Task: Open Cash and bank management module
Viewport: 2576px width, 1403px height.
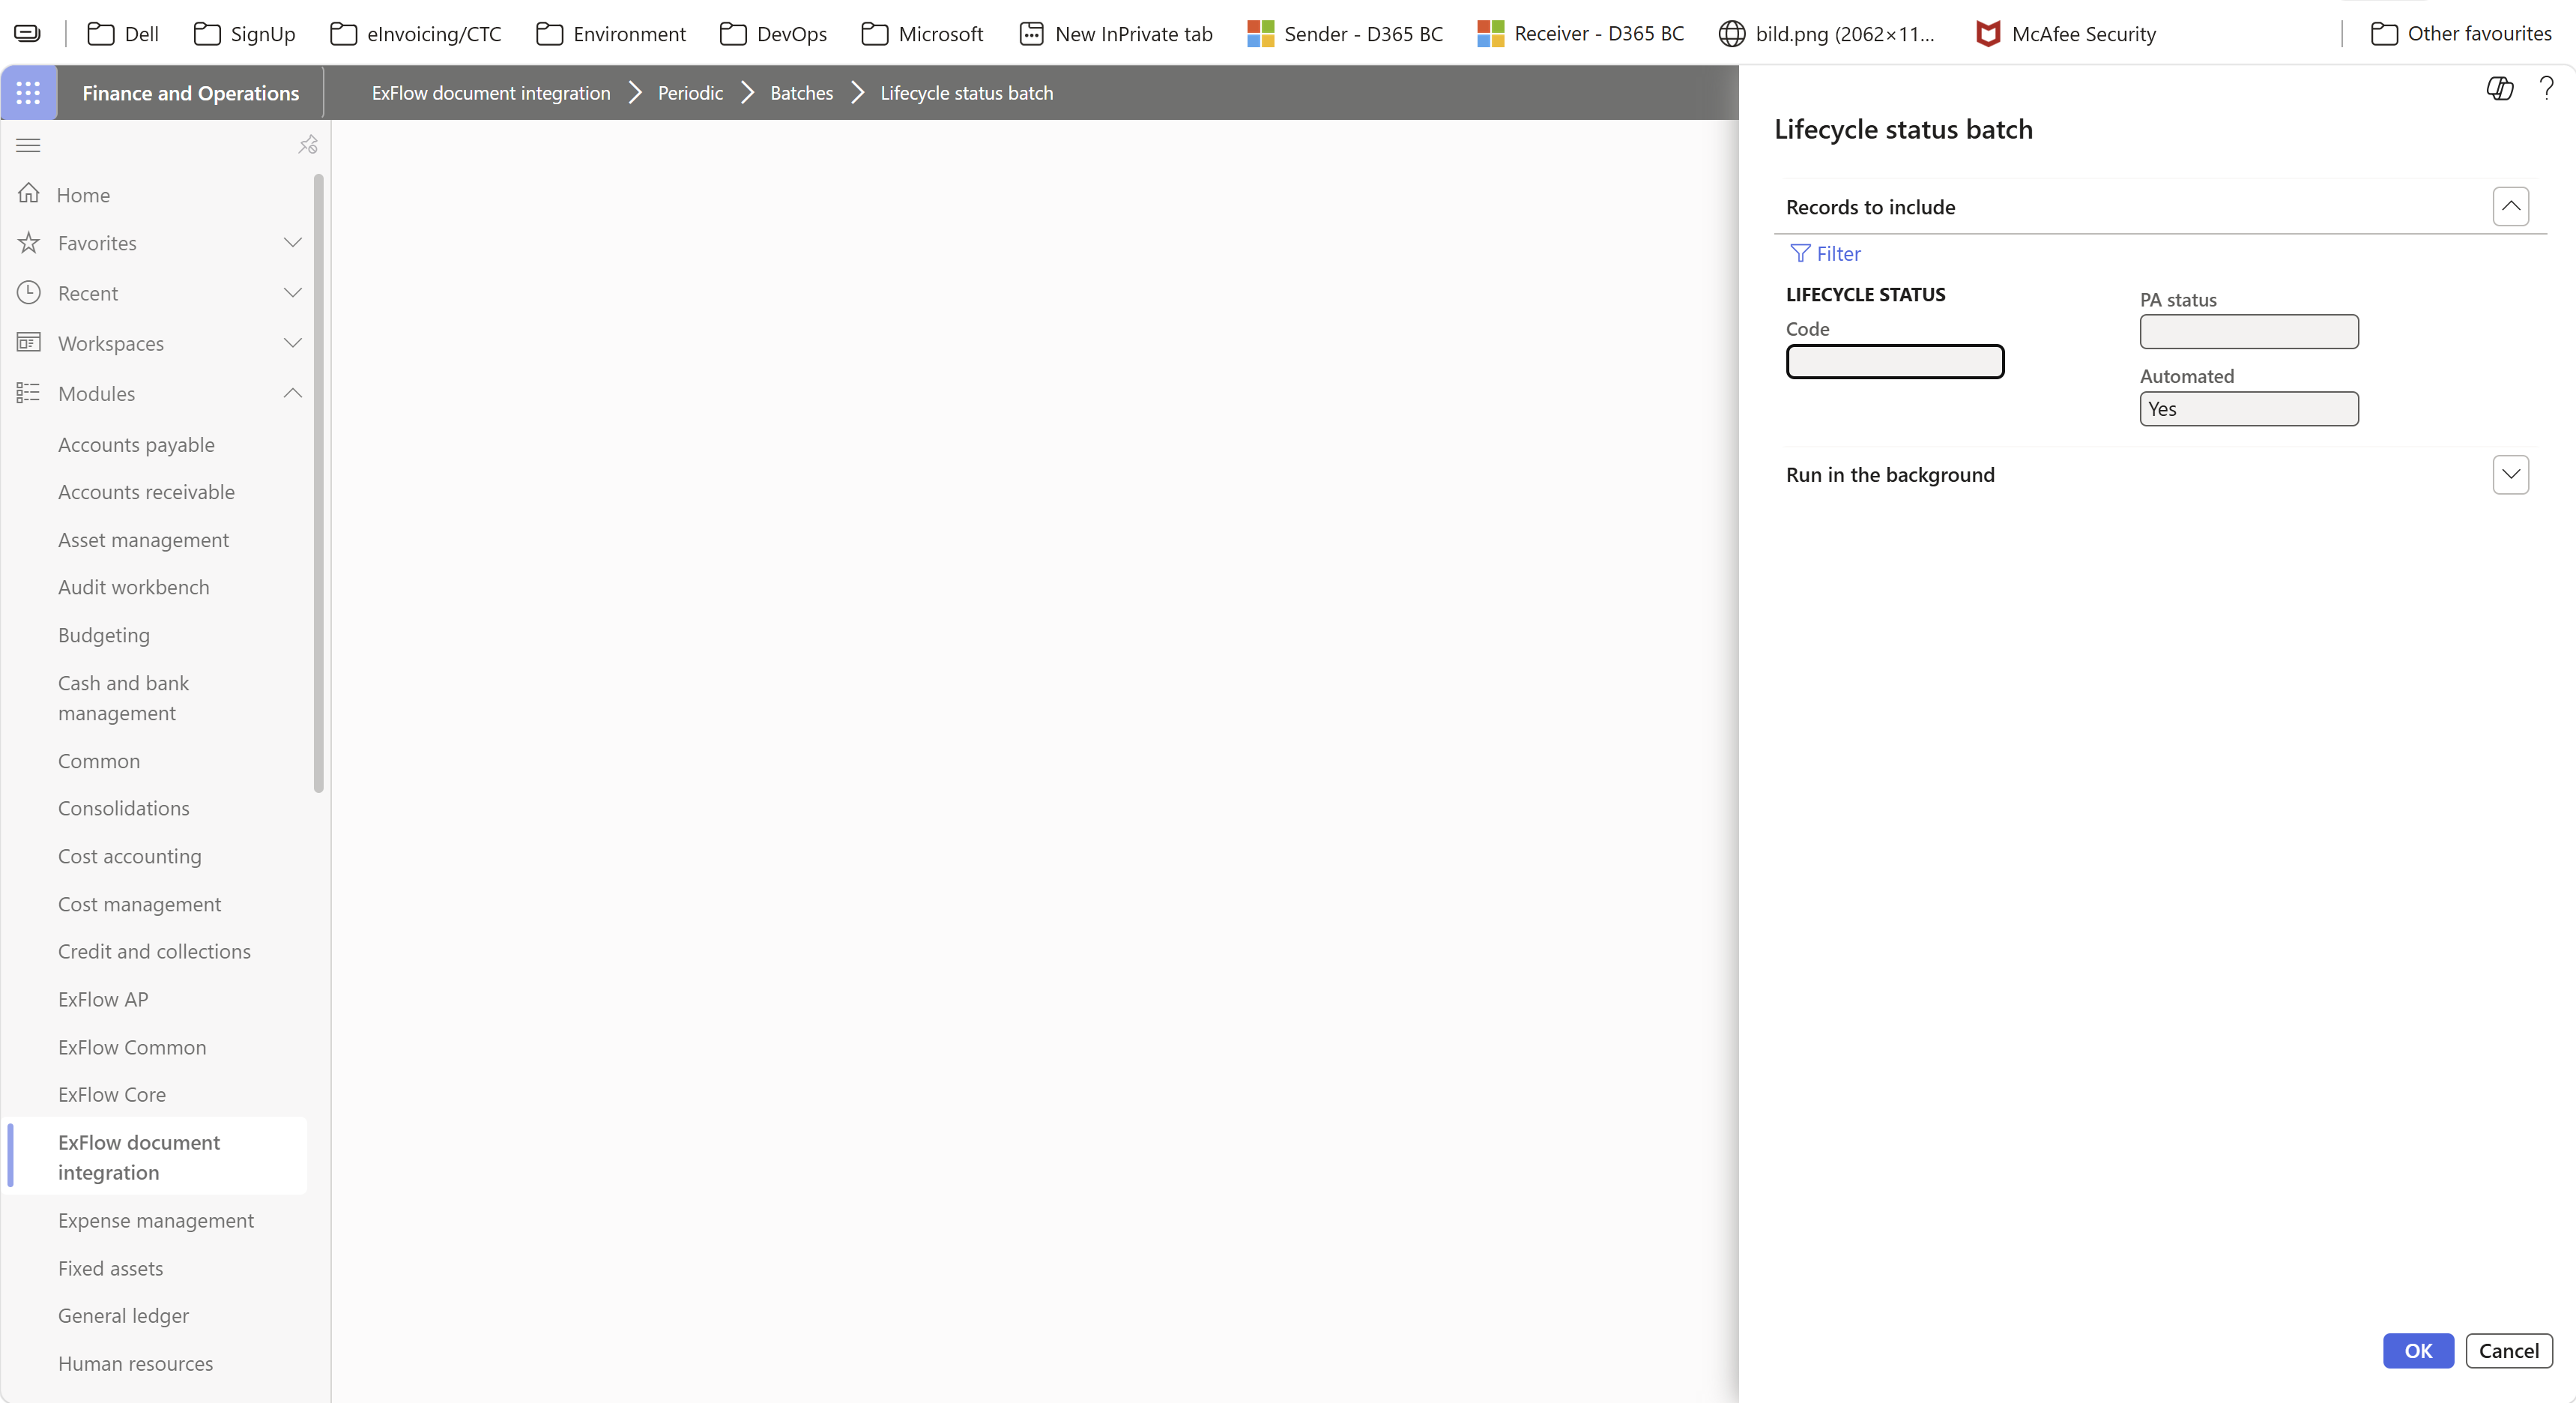Action: click(x=123, y=698)
